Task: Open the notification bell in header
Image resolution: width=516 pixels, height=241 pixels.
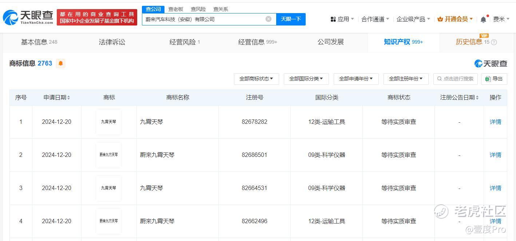Action: point(483,19)
